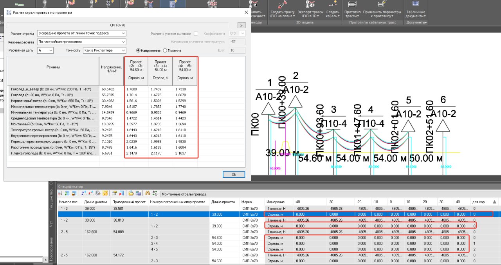Select the Напряжение radio button
501x265 pixels.
click(139, 50)
